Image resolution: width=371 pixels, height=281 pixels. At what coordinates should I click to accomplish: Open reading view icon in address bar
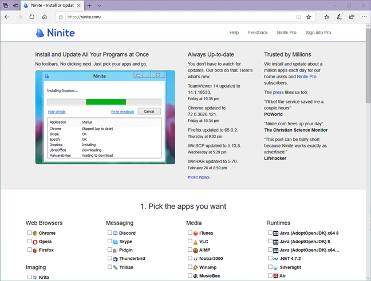click(299, 17)
